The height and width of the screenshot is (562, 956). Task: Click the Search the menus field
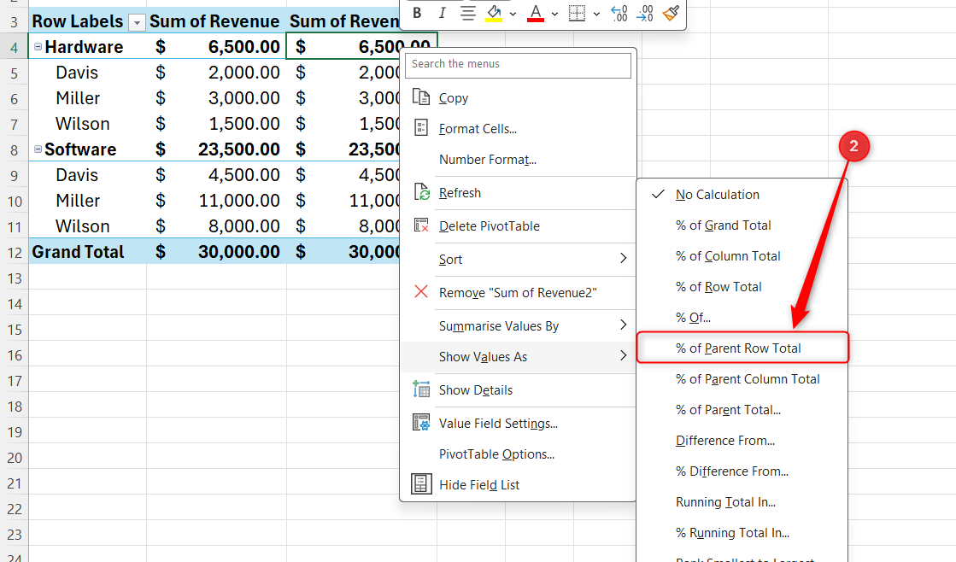click(x=518, y=65)
